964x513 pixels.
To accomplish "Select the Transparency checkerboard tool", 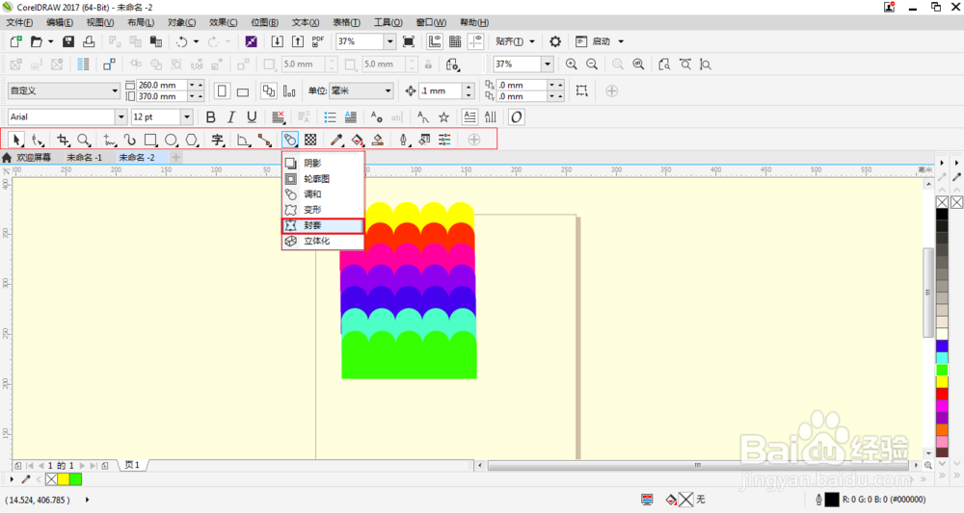I will 310,140.
